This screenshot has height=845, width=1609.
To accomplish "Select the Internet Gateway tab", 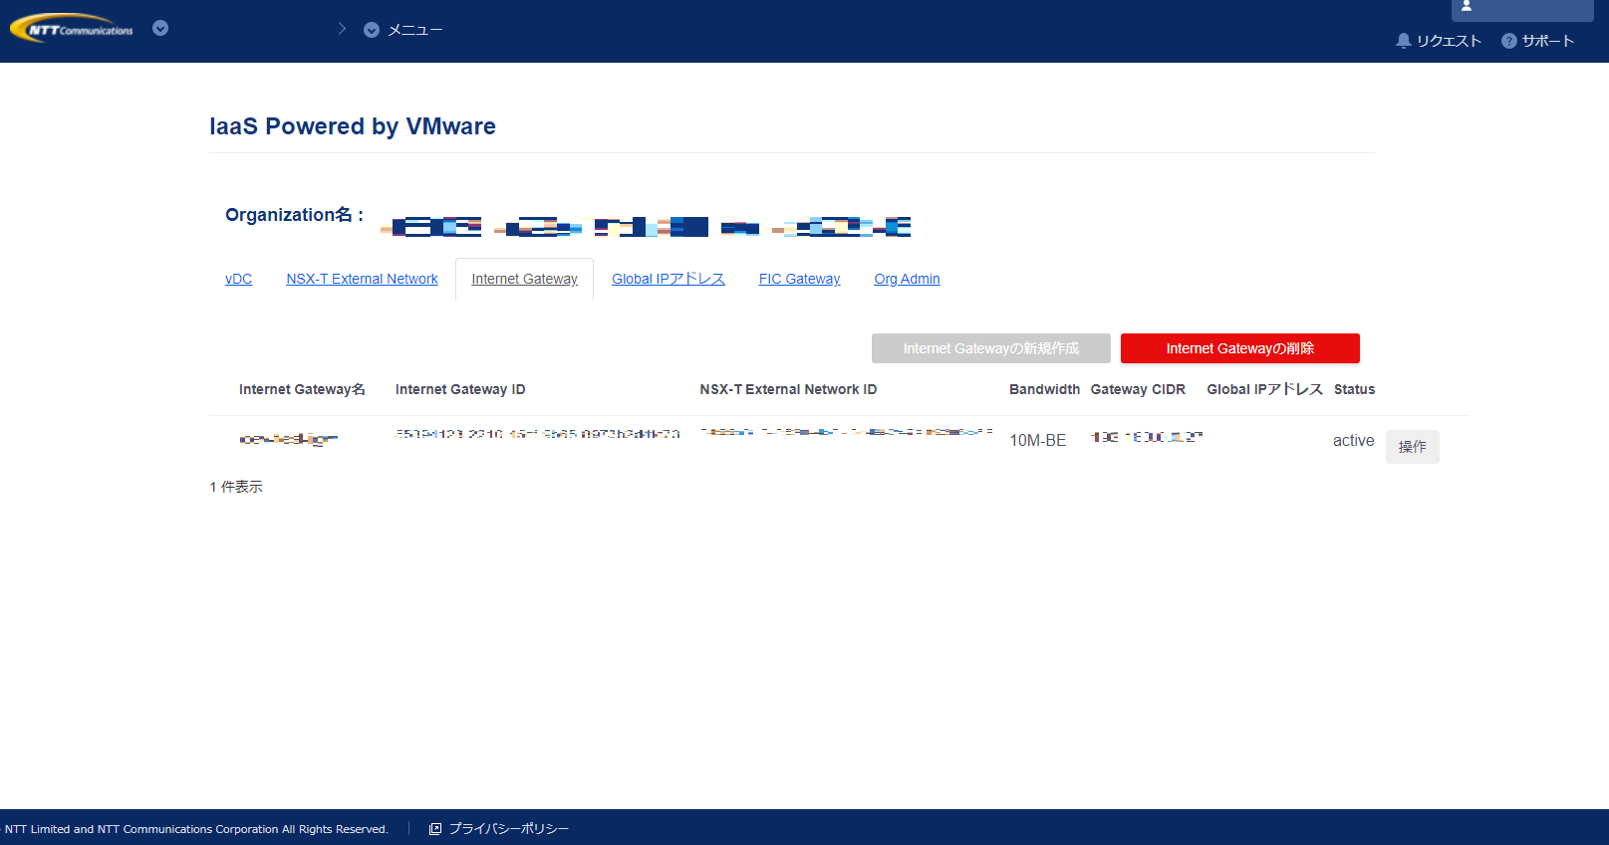I will (x=524, y=279).
